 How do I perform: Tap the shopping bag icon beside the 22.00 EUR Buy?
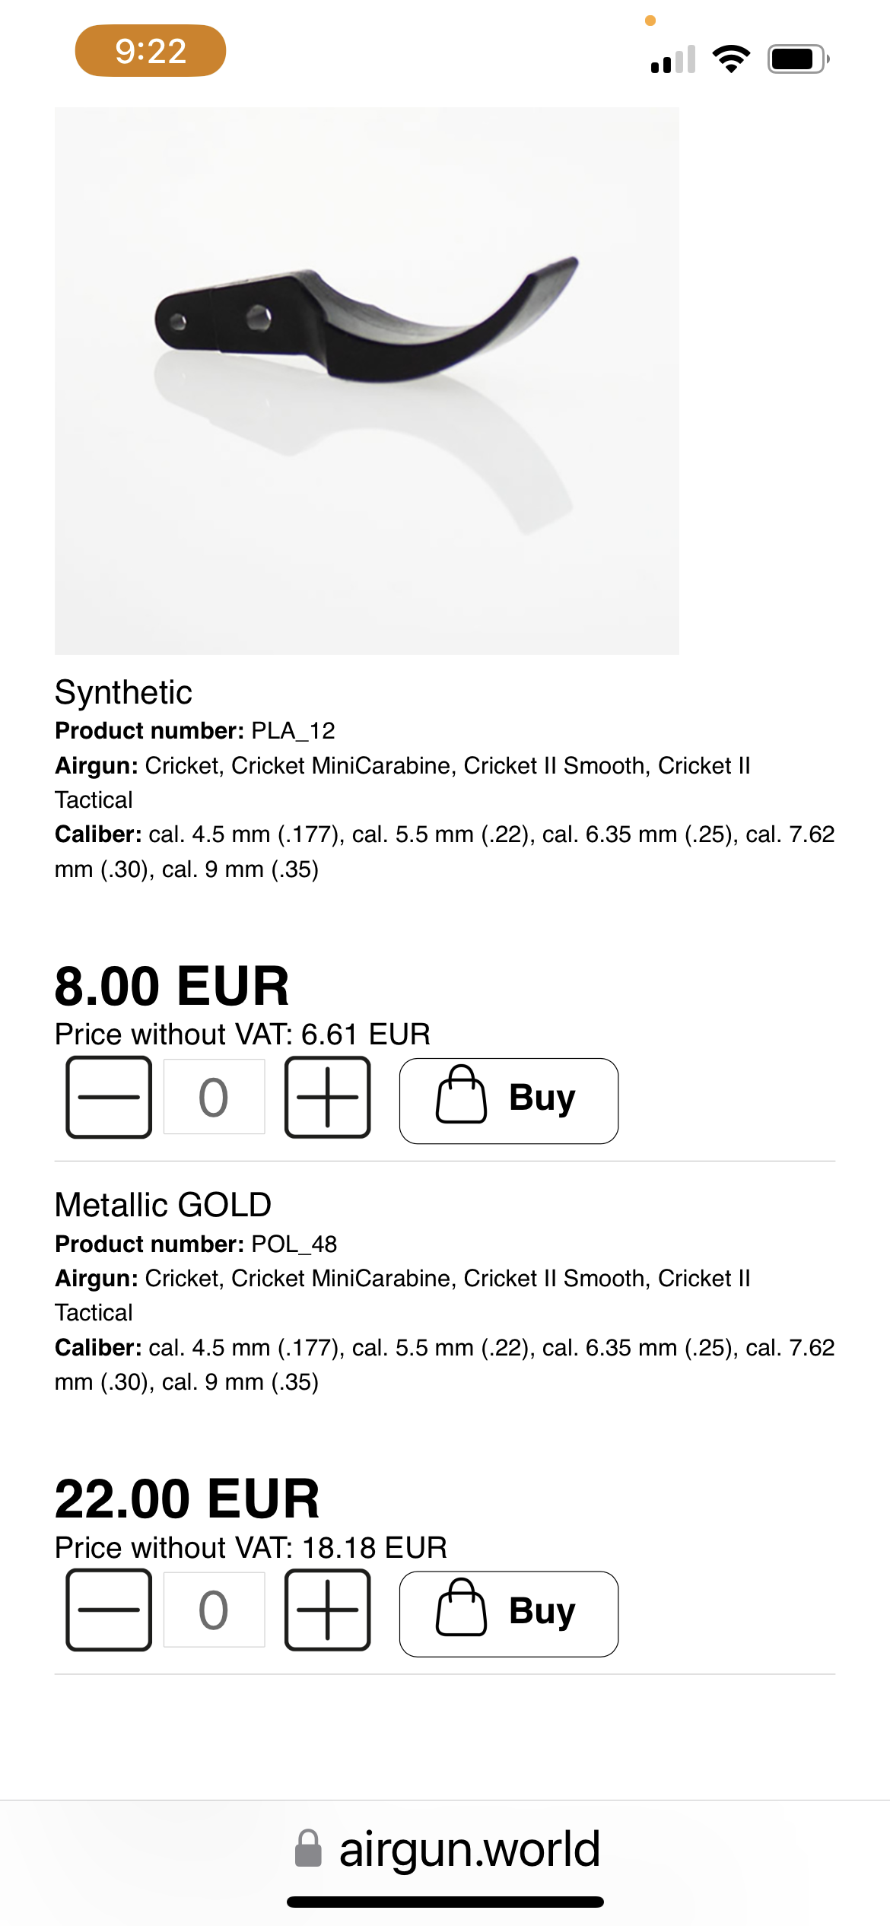click(461, 1607)
